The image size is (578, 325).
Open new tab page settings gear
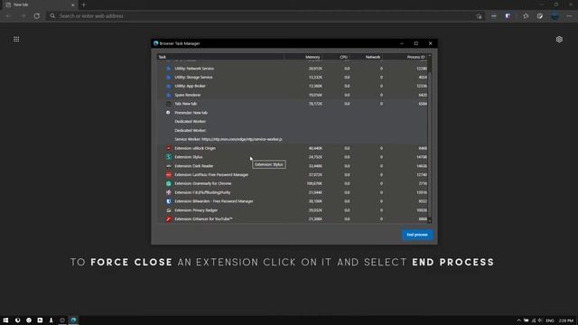click(559, 39)
